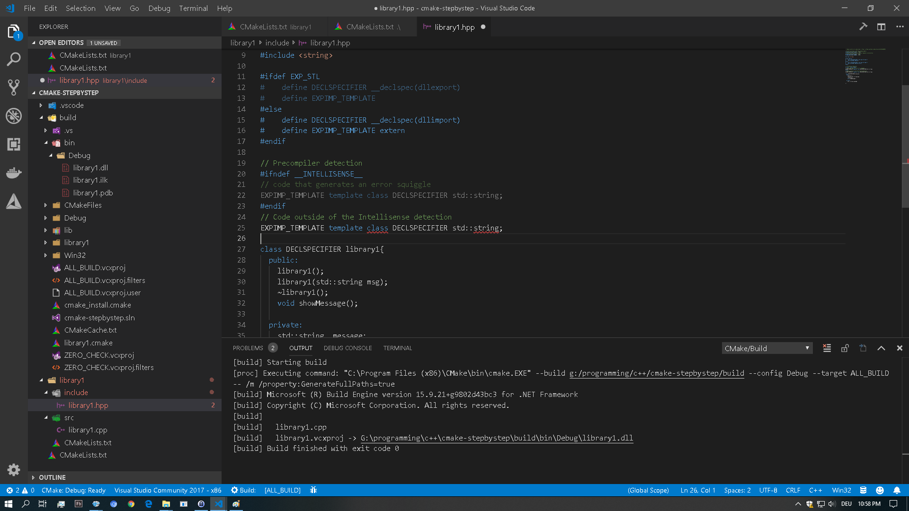The height and width of the screenshot is (511, 909).
Task: Open the Manage gear in activity bar
Action: [14, 469]
